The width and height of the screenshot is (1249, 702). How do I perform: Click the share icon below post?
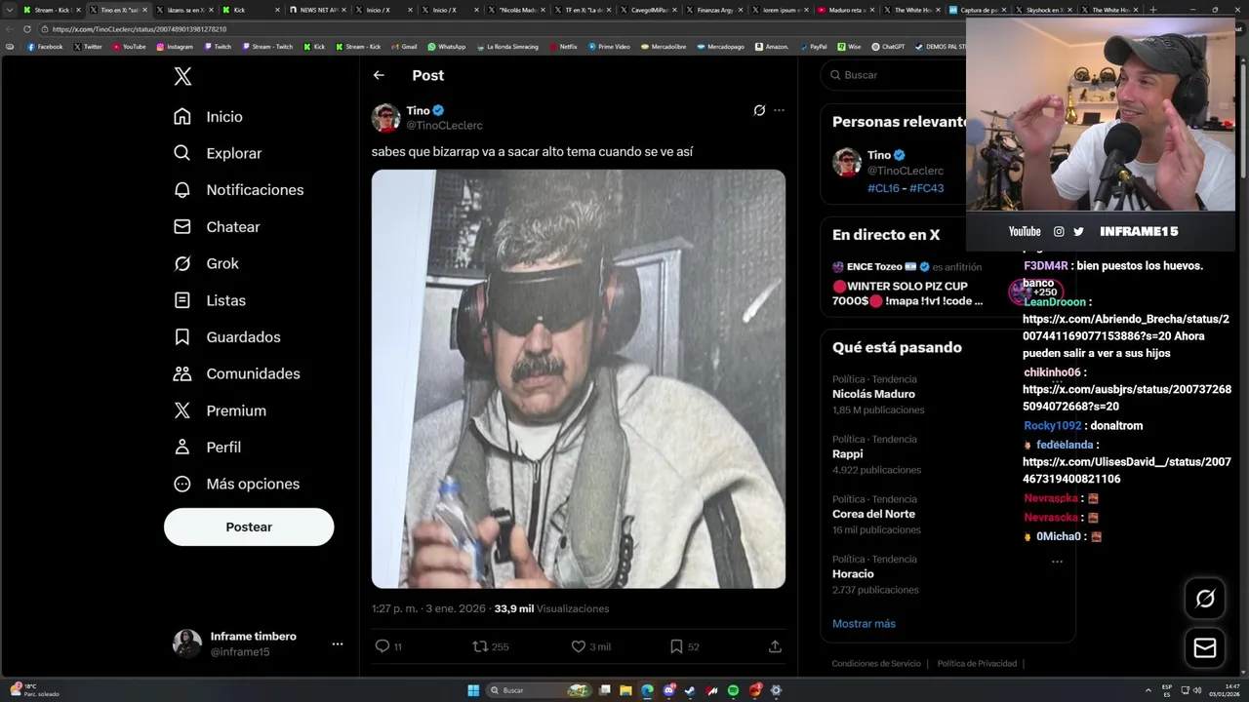(x=775, y=646)
